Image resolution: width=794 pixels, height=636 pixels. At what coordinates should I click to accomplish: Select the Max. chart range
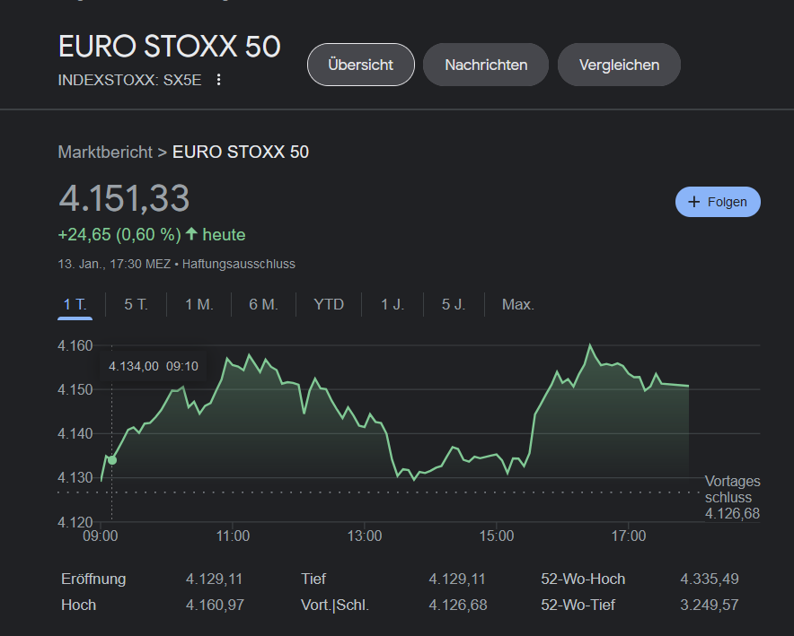click(518, 304)
